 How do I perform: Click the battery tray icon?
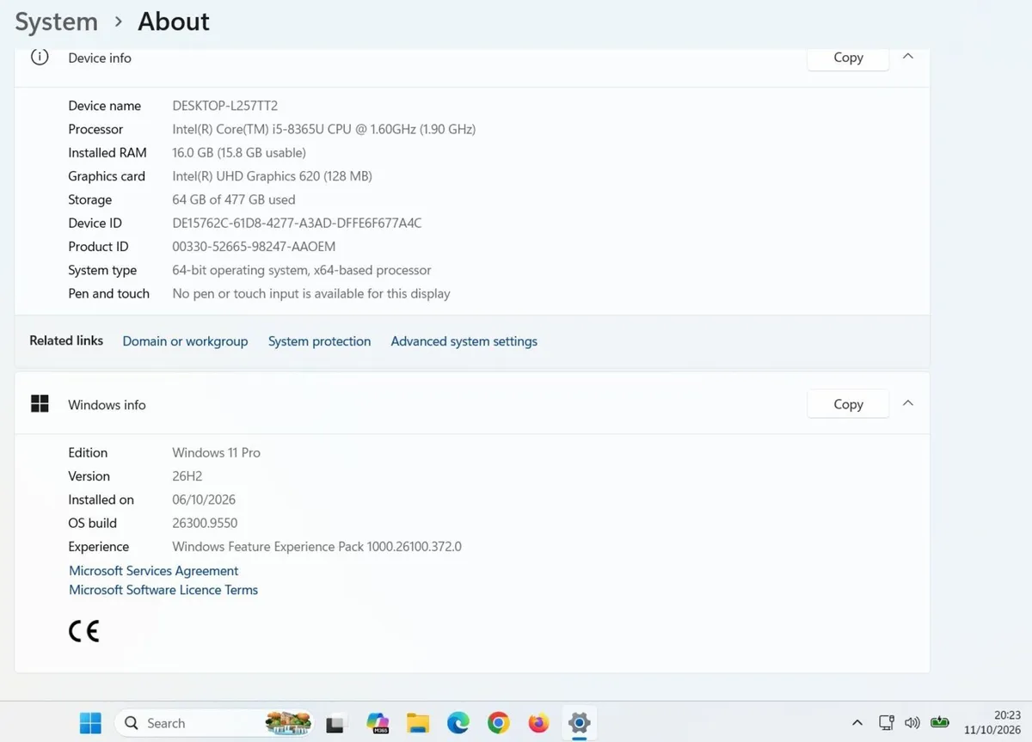940,722
